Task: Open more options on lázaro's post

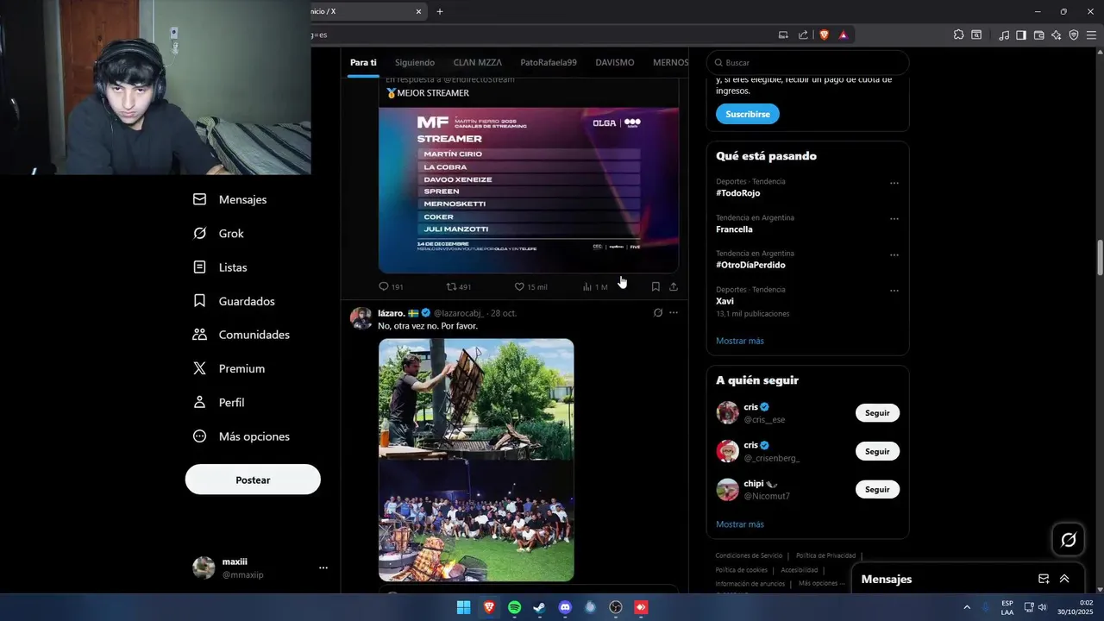Action: tap(674, 313)
